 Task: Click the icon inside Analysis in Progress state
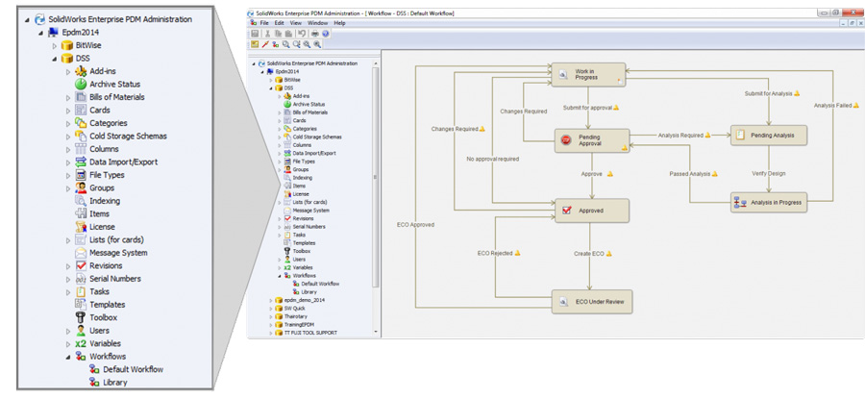point(740,203)
